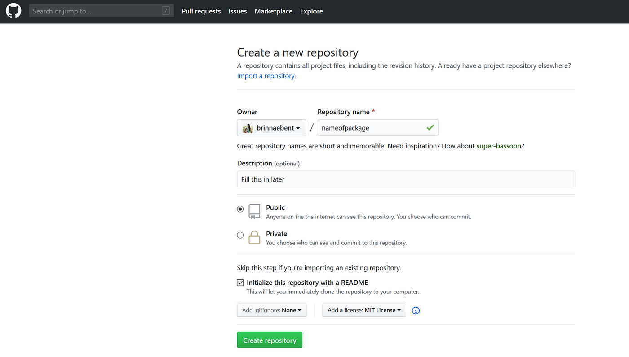Click the Repository name input field
The width and height of the screenshot is (629, 357).
click(378, 128)
